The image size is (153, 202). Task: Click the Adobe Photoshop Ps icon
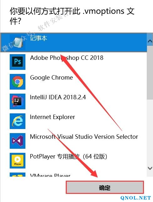tap(18, 62)
